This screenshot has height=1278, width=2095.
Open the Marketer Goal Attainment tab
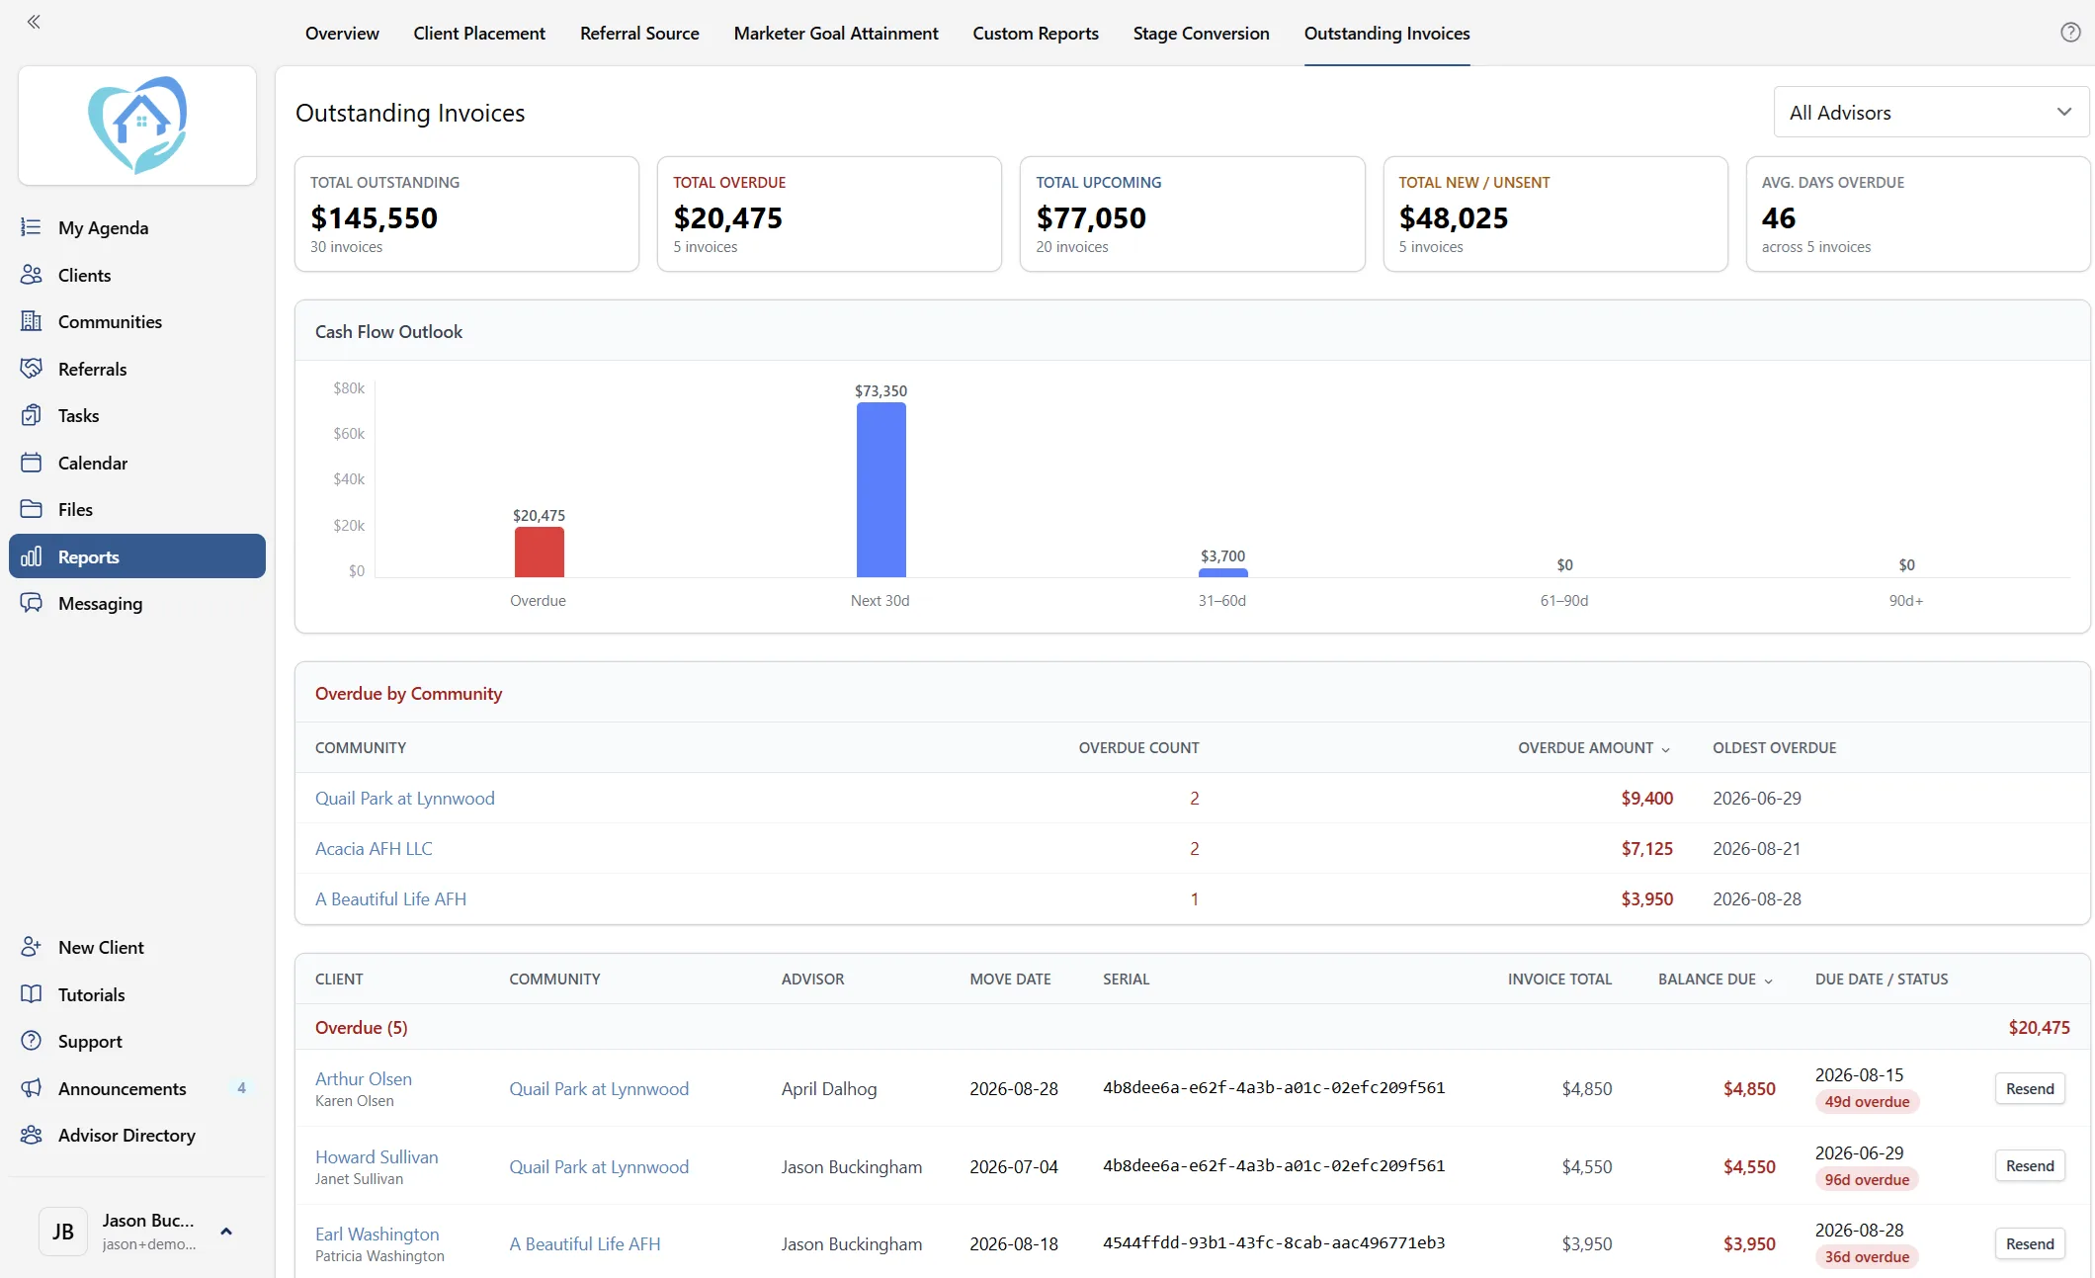[x=836, y=34]
